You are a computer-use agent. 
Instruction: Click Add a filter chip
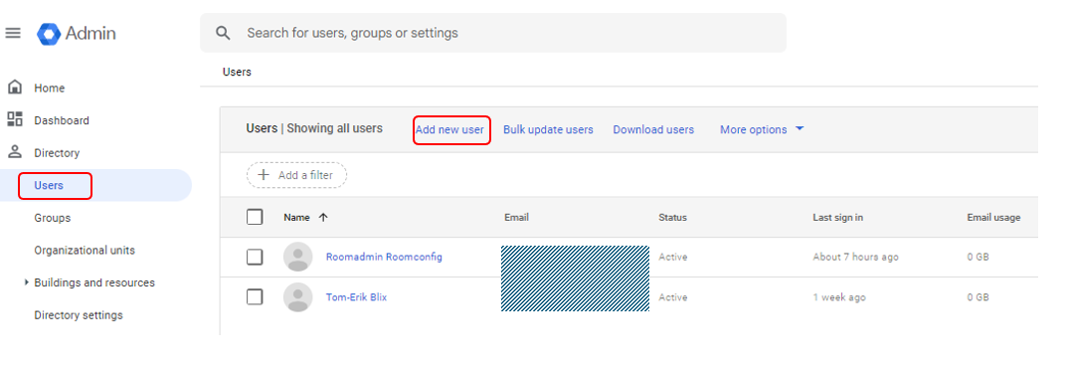point(297,175)
